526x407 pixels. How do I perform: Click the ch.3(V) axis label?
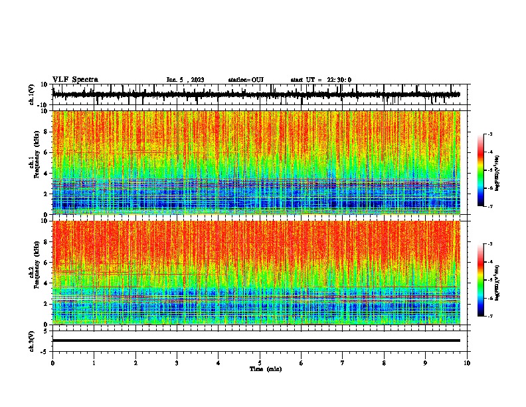32,342
